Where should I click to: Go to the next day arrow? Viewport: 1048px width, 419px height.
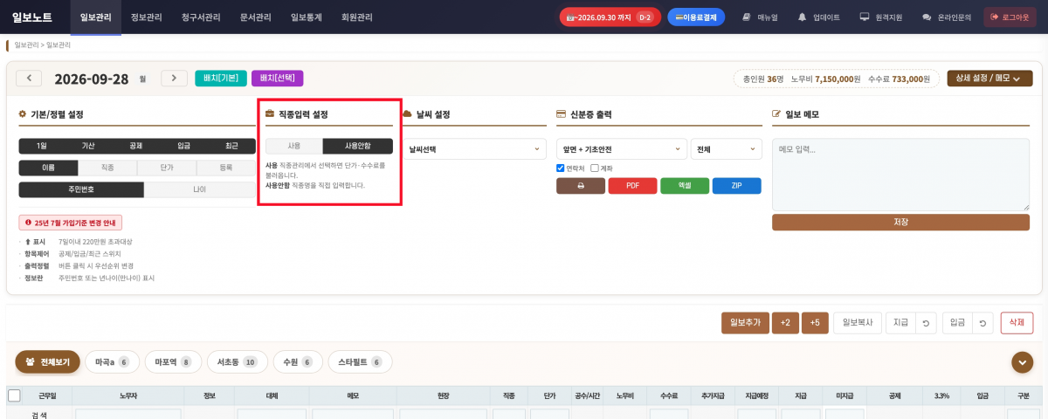tap(175, 79)
